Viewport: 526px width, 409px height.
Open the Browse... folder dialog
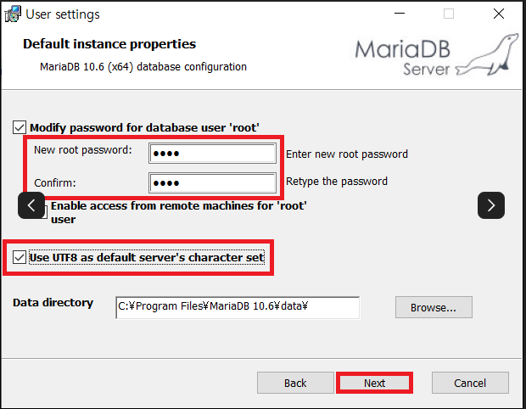tap(434, 307)
